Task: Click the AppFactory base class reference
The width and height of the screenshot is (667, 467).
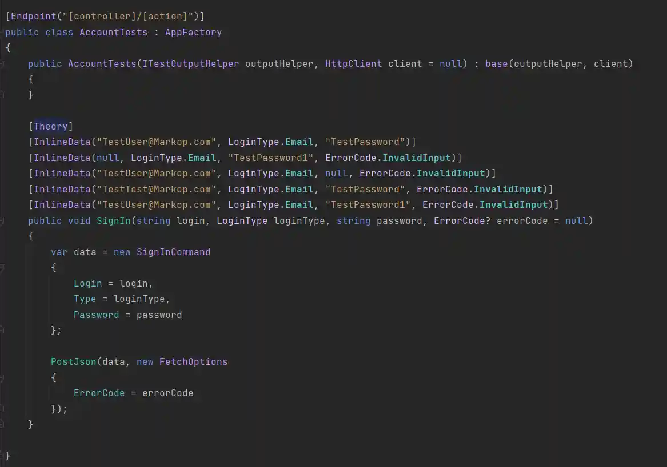Action: coord(193,32)
